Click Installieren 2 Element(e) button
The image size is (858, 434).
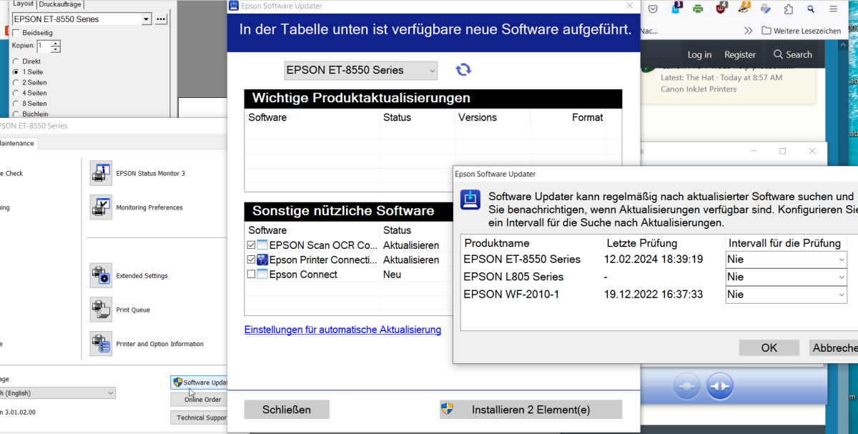[x=531, y=410]
